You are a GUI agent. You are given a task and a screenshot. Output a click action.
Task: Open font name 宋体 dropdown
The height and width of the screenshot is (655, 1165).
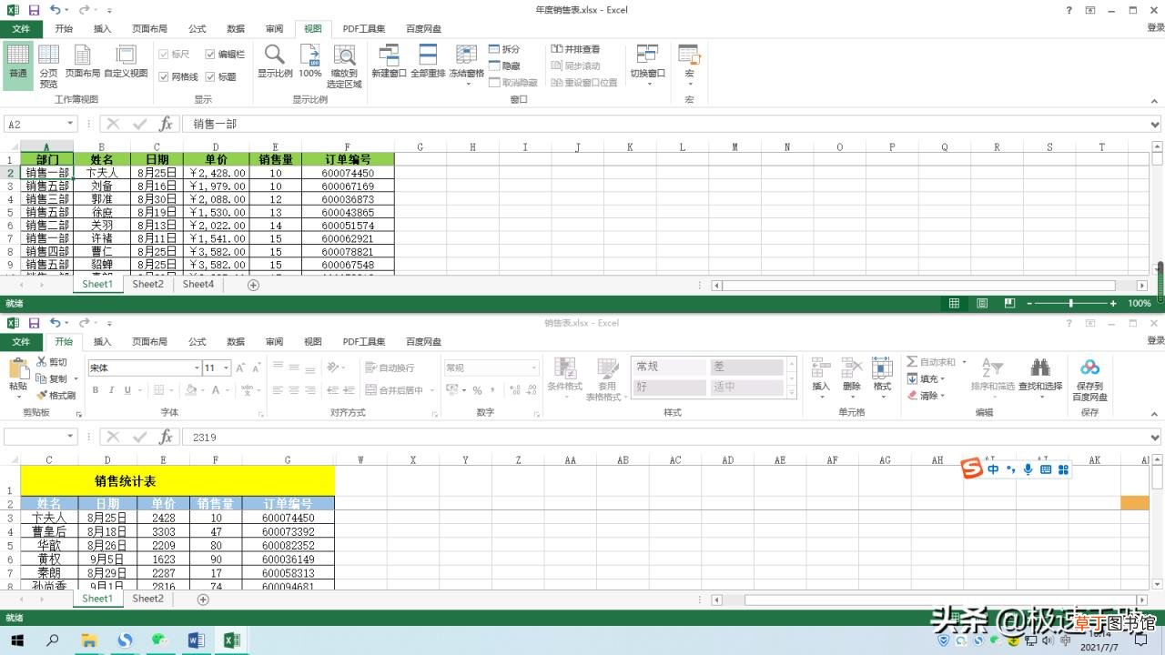(197, 368)
